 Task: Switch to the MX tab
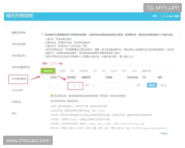(72, 71)
